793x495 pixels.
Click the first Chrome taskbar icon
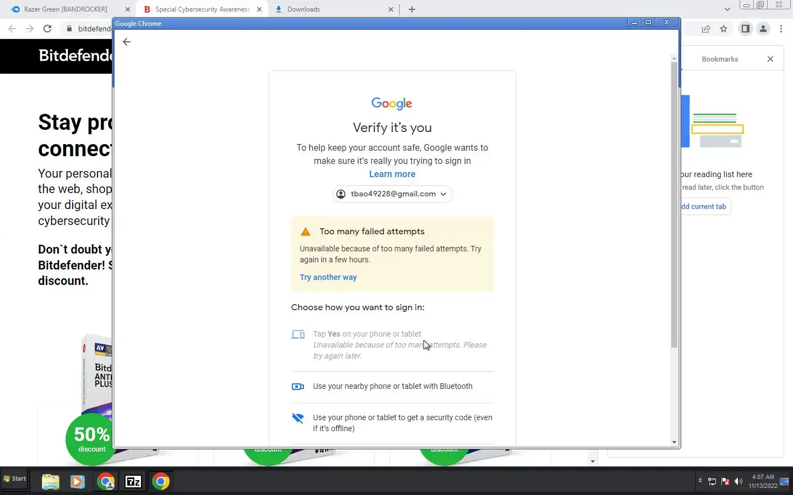click(x=106, y=482)
